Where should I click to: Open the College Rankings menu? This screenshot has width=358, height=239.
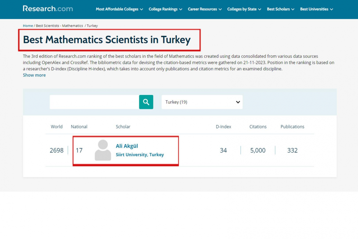coord(165,9)
